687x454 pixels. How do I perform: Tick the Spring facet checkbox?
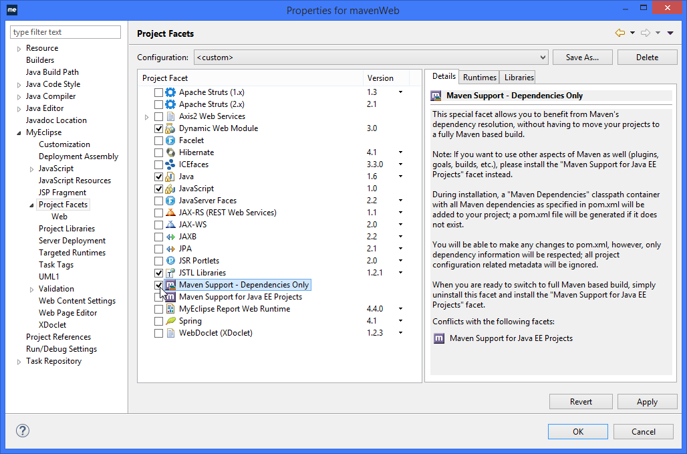tap(158, 321)
